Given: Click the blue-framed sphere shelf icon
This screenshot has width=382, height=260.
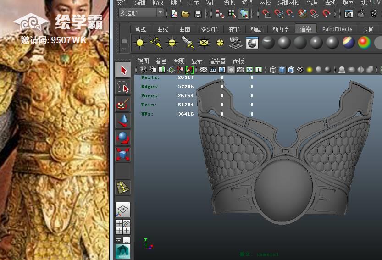Looking at the screenshot, I should (252, 43).
